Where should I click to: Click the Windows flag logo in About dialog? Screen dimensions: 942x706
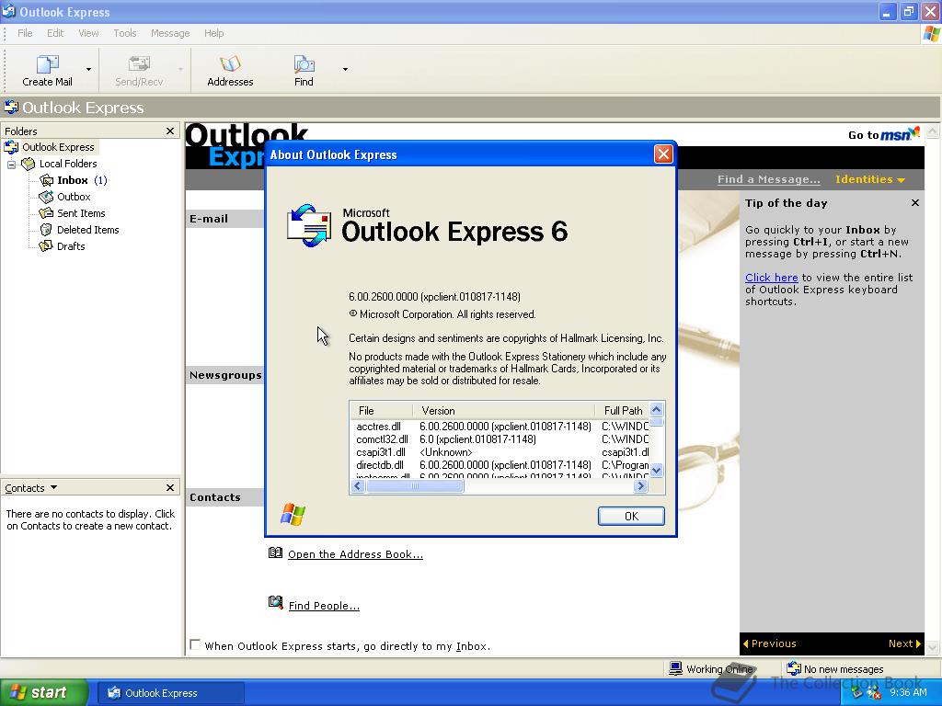click(293, 515)
